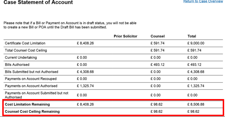Select the Counsel column header
This screenshot has height=117, width=225.
pos(157,36)
